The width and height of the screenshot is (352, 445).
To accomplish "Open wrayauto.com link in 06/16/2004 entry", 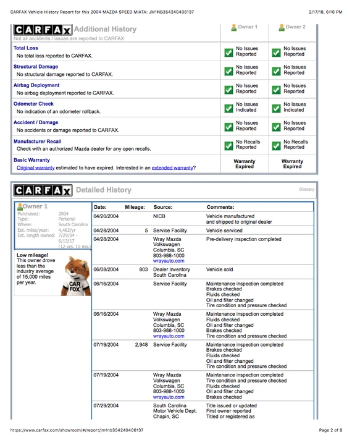I will [x=169, y=336].
